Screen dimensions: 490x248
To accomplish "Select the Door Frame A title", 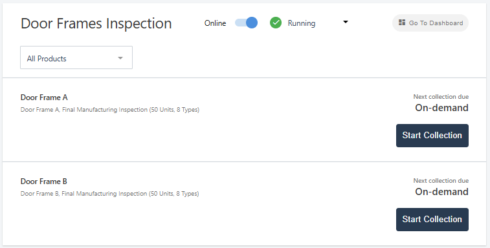I will point(44,98).
